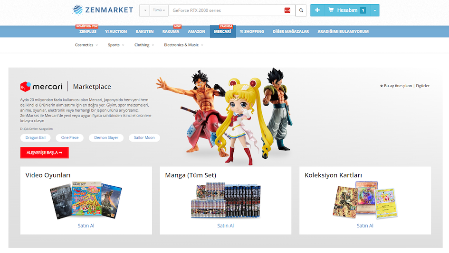Click the video game covers thumbnail
Screen dimensions: 449x253
click(86, 200)
